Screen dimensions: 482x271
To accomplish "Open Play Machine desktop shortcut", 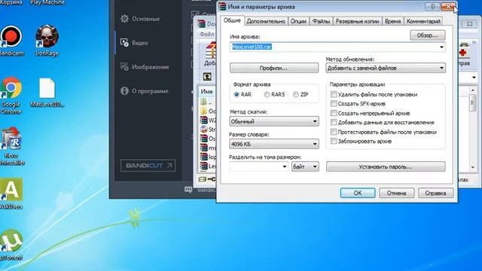I will coord(47,2).
